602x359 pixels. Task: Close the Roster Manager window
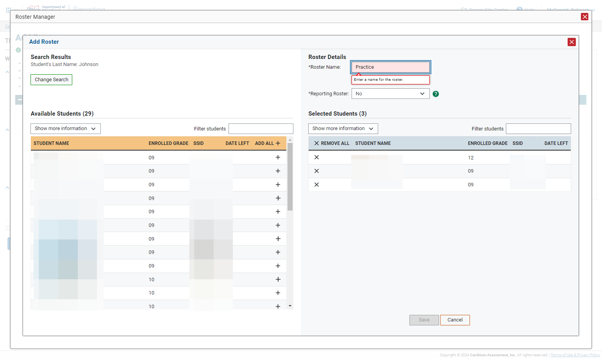[x=584, y=16]
